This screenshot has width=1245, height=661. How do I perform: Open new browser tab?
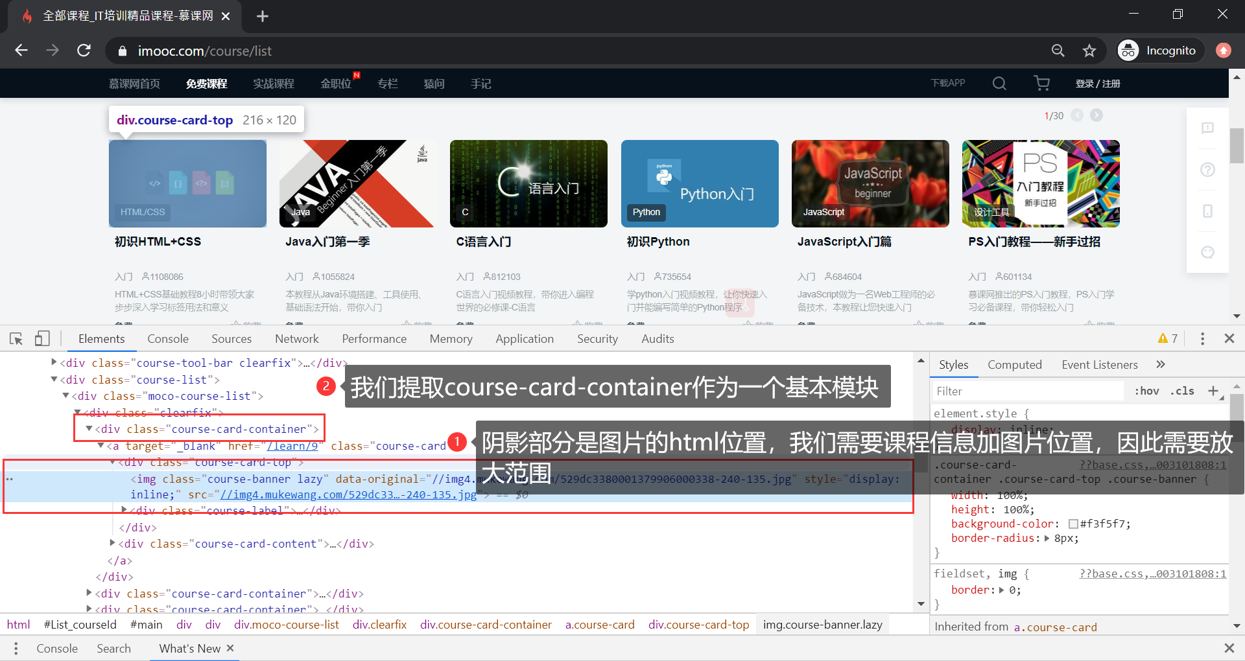[x=262, y=16]
